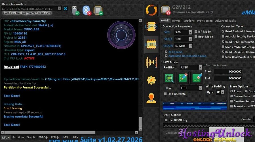Click the user profile sidebar icon
Screen dimensions: 255x142
point(151,98)
